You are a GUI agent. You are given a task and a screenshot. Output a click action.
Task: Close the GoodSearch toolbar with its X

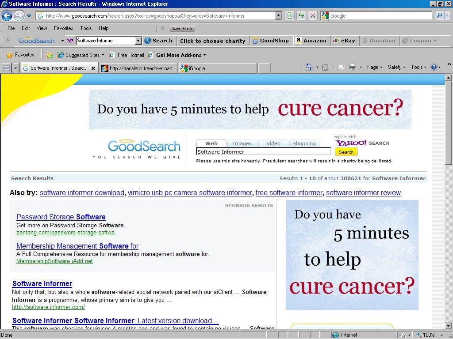[x=8, y=40]
